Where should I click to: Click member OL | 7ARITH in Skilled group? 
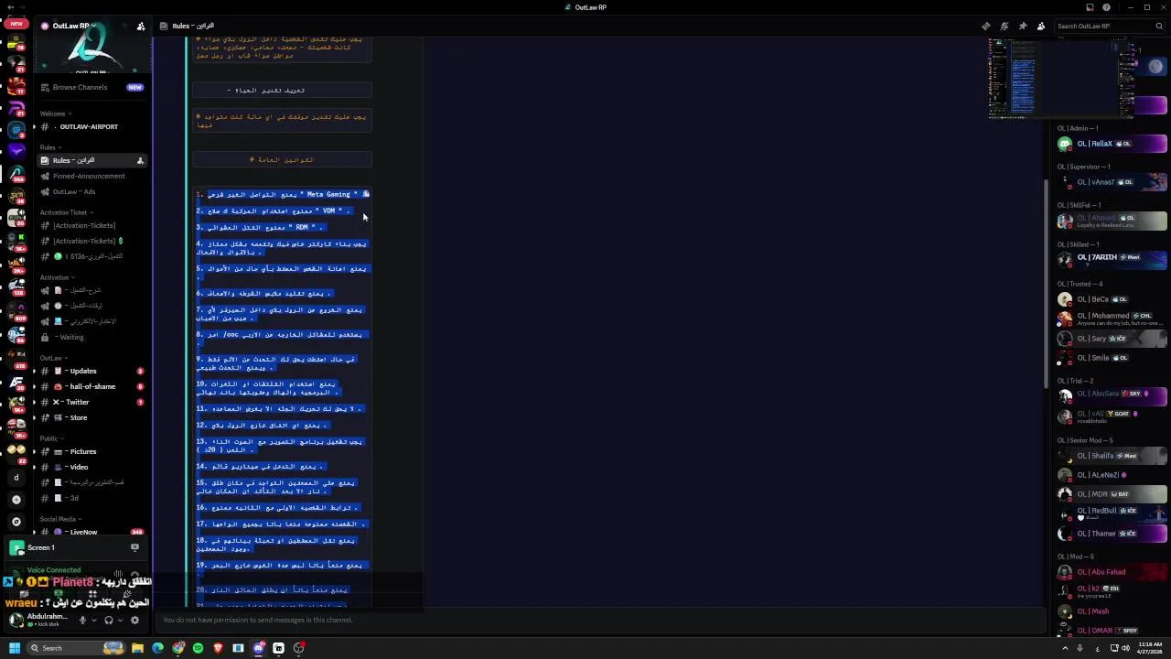click(1112, 258)
